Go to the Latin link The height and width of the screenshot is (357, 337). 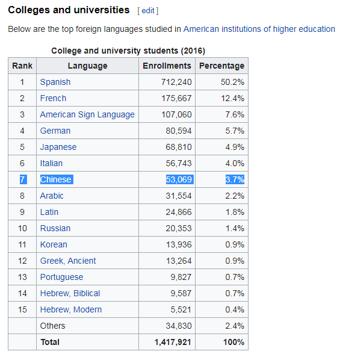(49, 212)
